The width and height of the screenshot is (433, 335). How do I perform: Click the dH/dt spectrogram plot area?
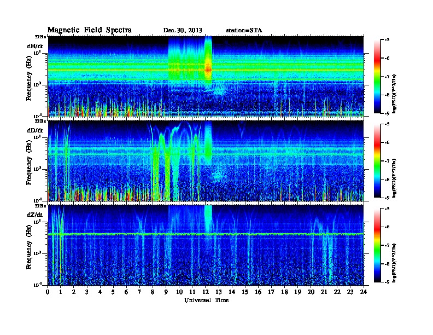(x=206, y=76)
